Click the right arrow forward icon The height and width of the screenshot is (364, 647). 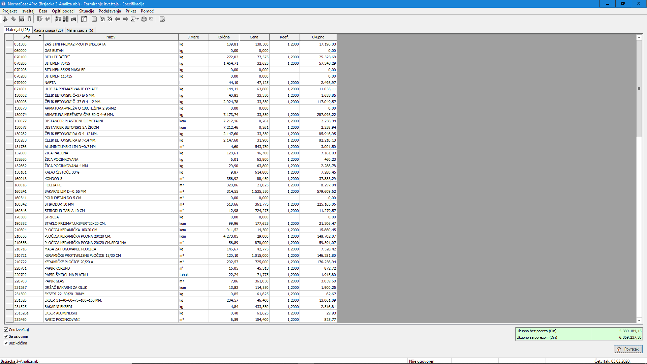point(125,19)
